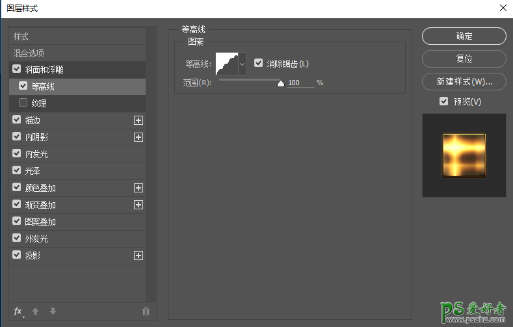The height and width of the screenshot is (327, 513).
Task: Open the 等高线 contour picker dropdown arrow
Action: (x=243, y=64)
